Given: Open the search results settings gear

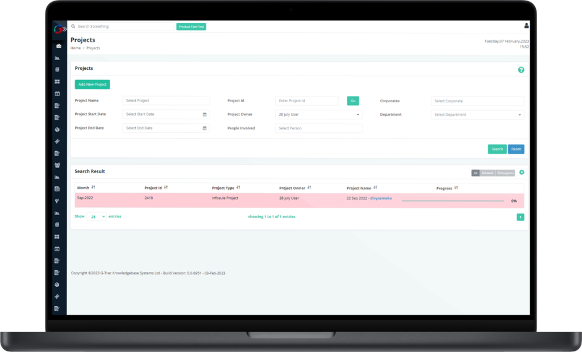Looking at the screenshot, I should (522, 173).
